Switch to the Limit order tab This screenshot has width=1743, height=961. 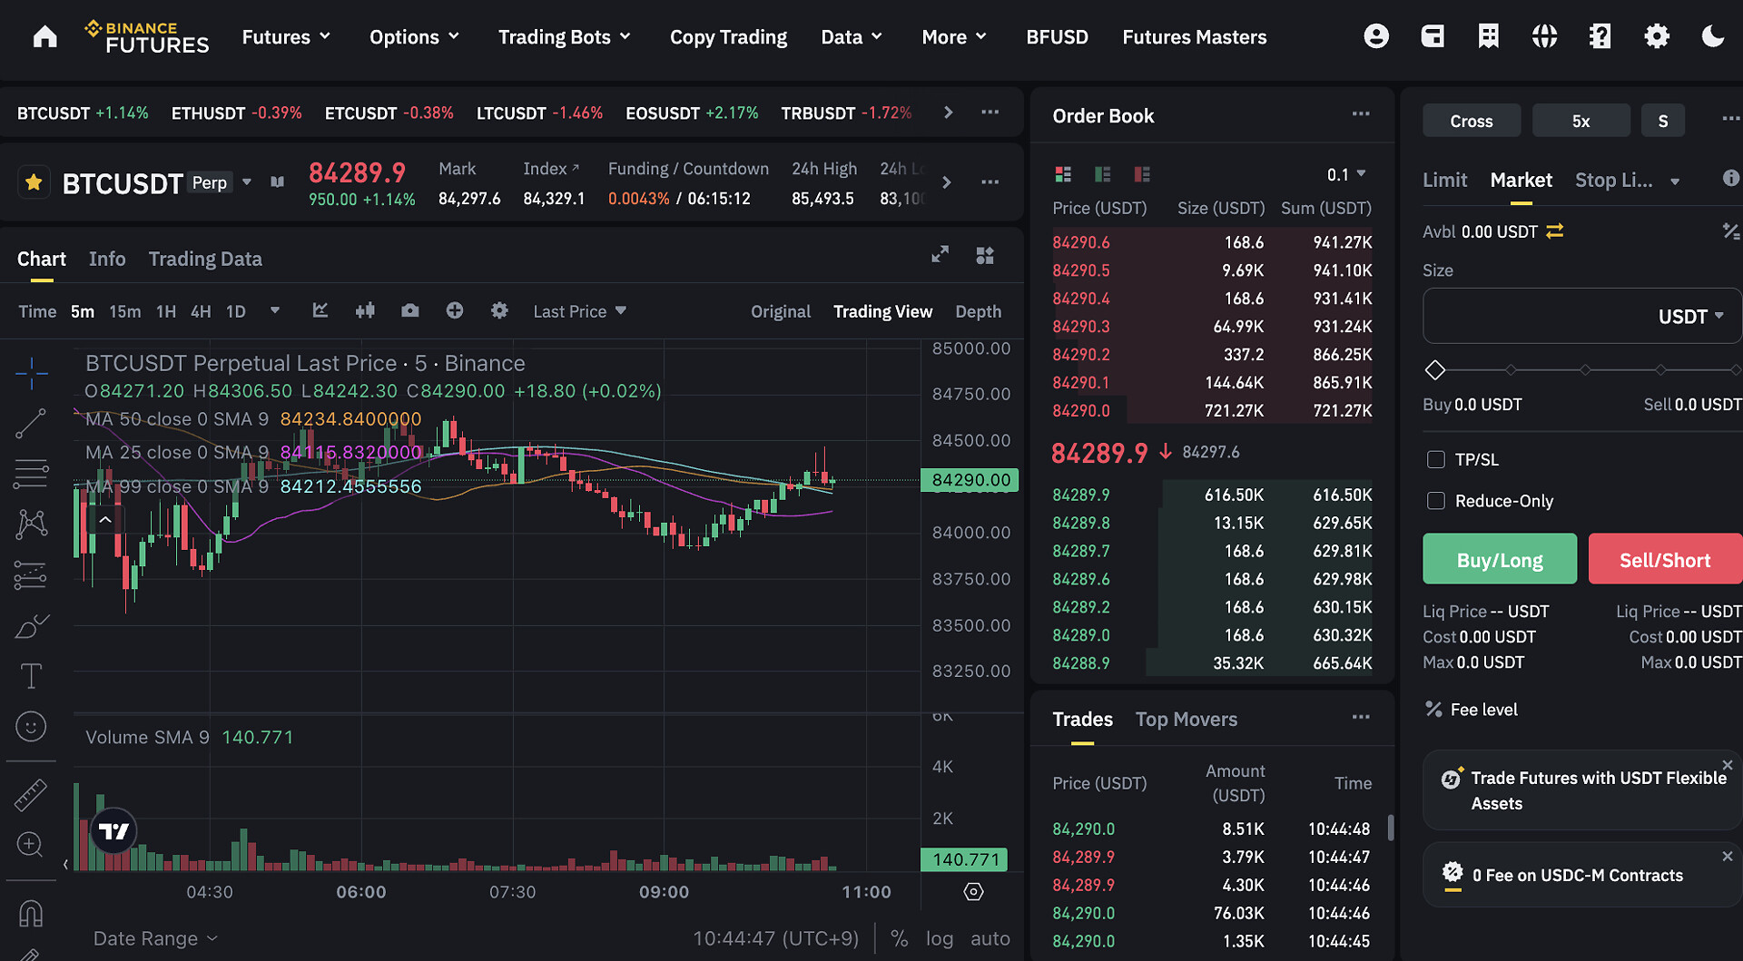(x=1444, y=180)
